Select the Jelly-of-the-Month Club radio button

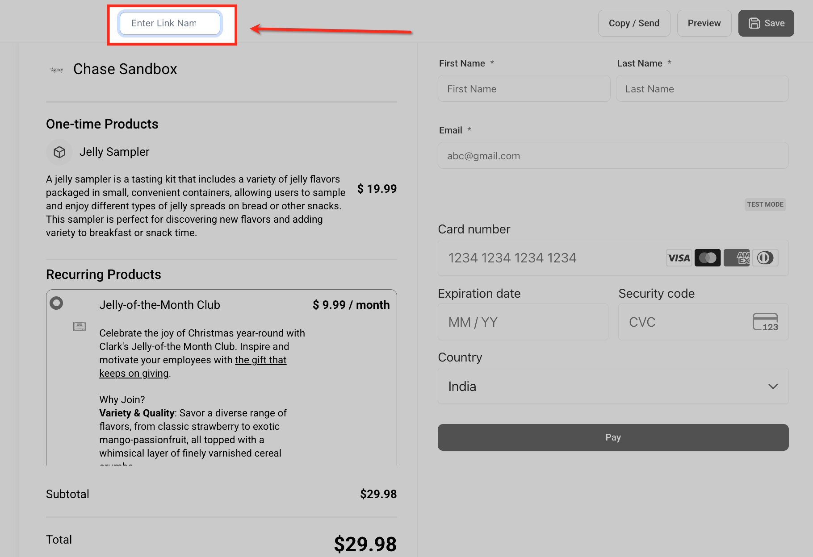(56, 303)
